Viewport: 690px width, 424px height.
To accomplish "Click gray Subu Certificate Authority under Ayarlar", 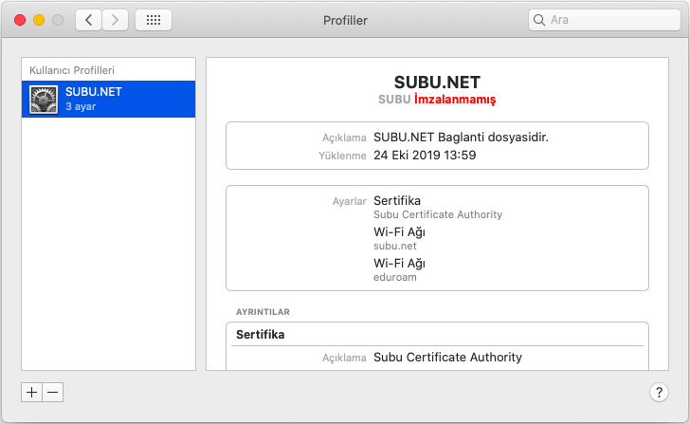I will click(438, 214).
